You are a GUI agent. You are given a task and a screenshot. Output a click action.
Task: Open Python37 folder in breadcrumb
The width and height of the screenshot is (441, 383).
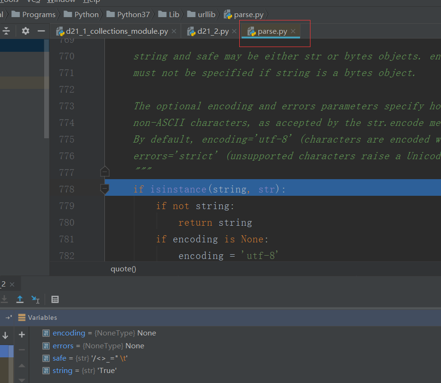click(x=128, y=15)
